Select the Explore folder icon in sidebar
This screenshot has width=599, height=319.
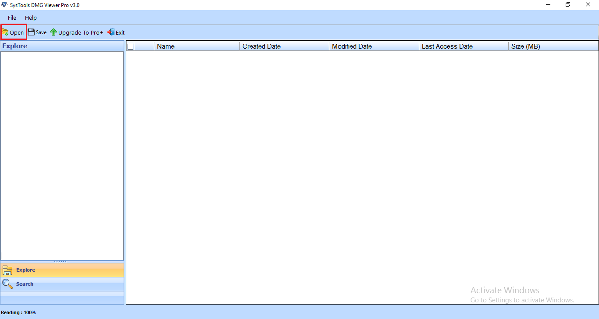pos(7,270)
